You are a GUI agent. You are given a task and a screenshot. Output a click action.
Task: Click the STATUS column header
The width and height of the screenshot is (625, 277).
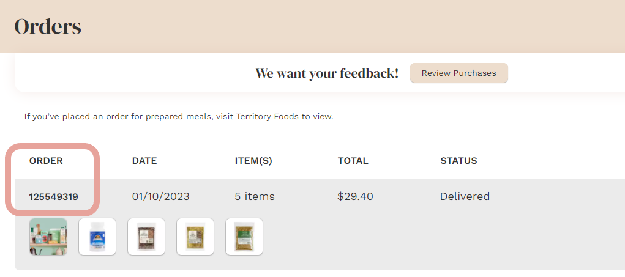coord(458,161)
